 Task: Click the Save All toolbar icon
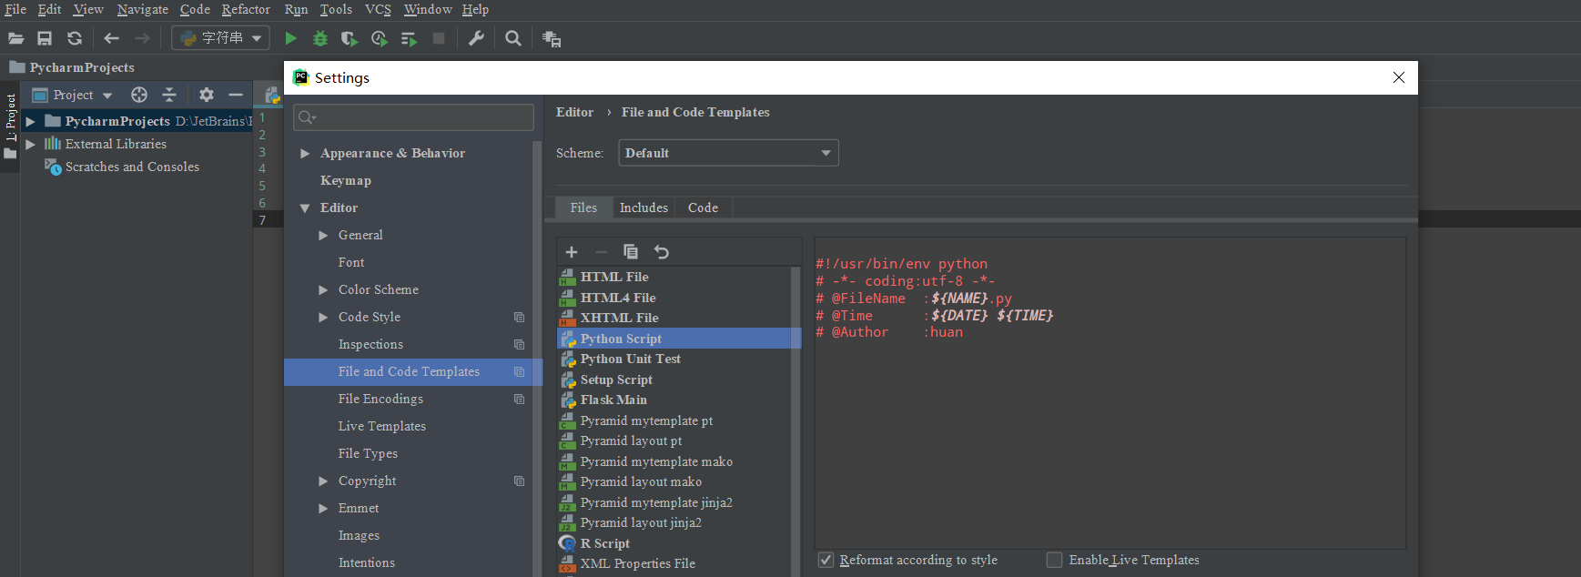pos(45,38)
